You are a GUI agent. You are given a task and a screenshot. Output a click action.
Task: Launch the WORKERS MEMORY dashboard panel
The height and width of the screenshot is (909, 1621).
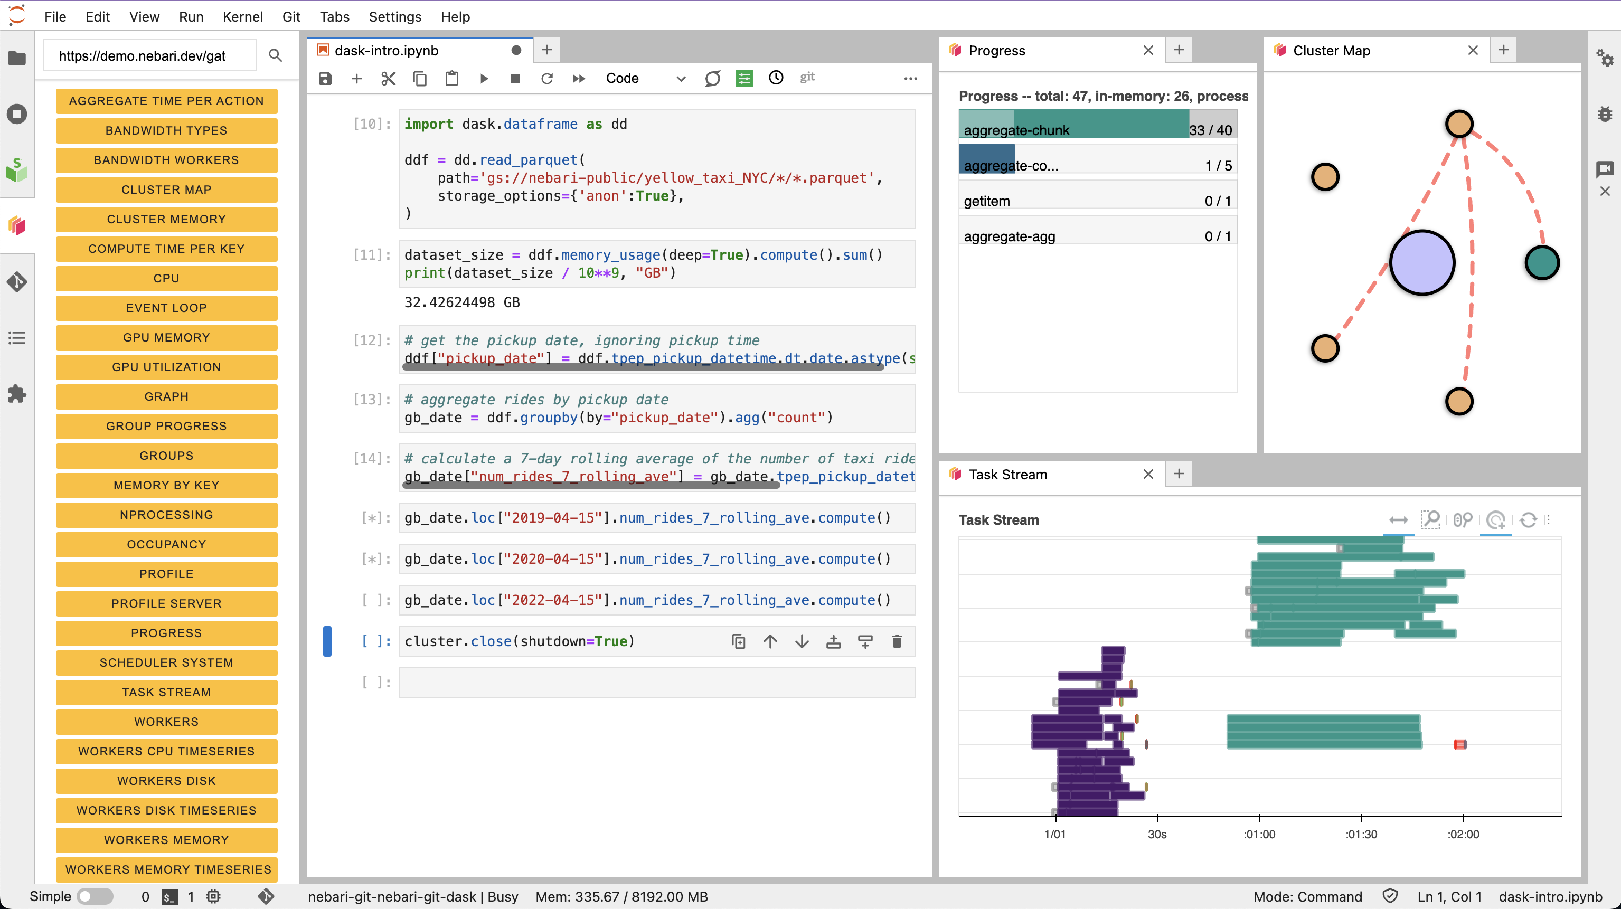166,840
